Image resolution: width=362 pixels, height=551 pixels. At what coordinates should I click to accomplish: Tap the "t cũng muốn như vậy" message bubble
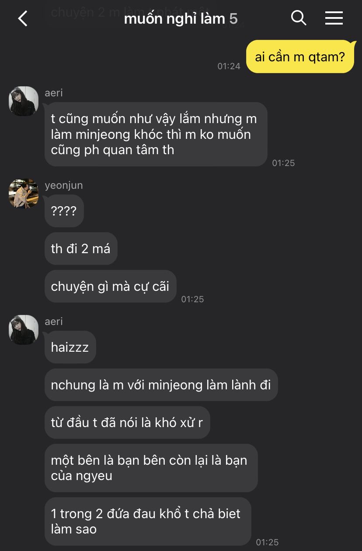click(x=156, y=134)
